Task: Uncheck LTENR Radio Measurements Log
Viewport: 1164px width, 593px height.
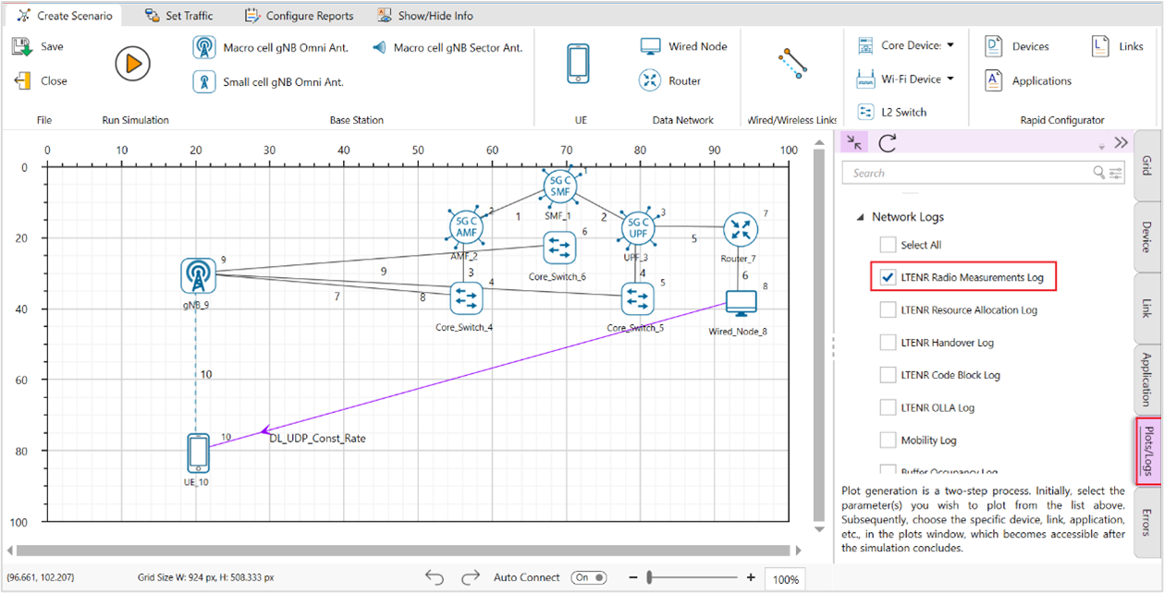Action: click(888, 277)
